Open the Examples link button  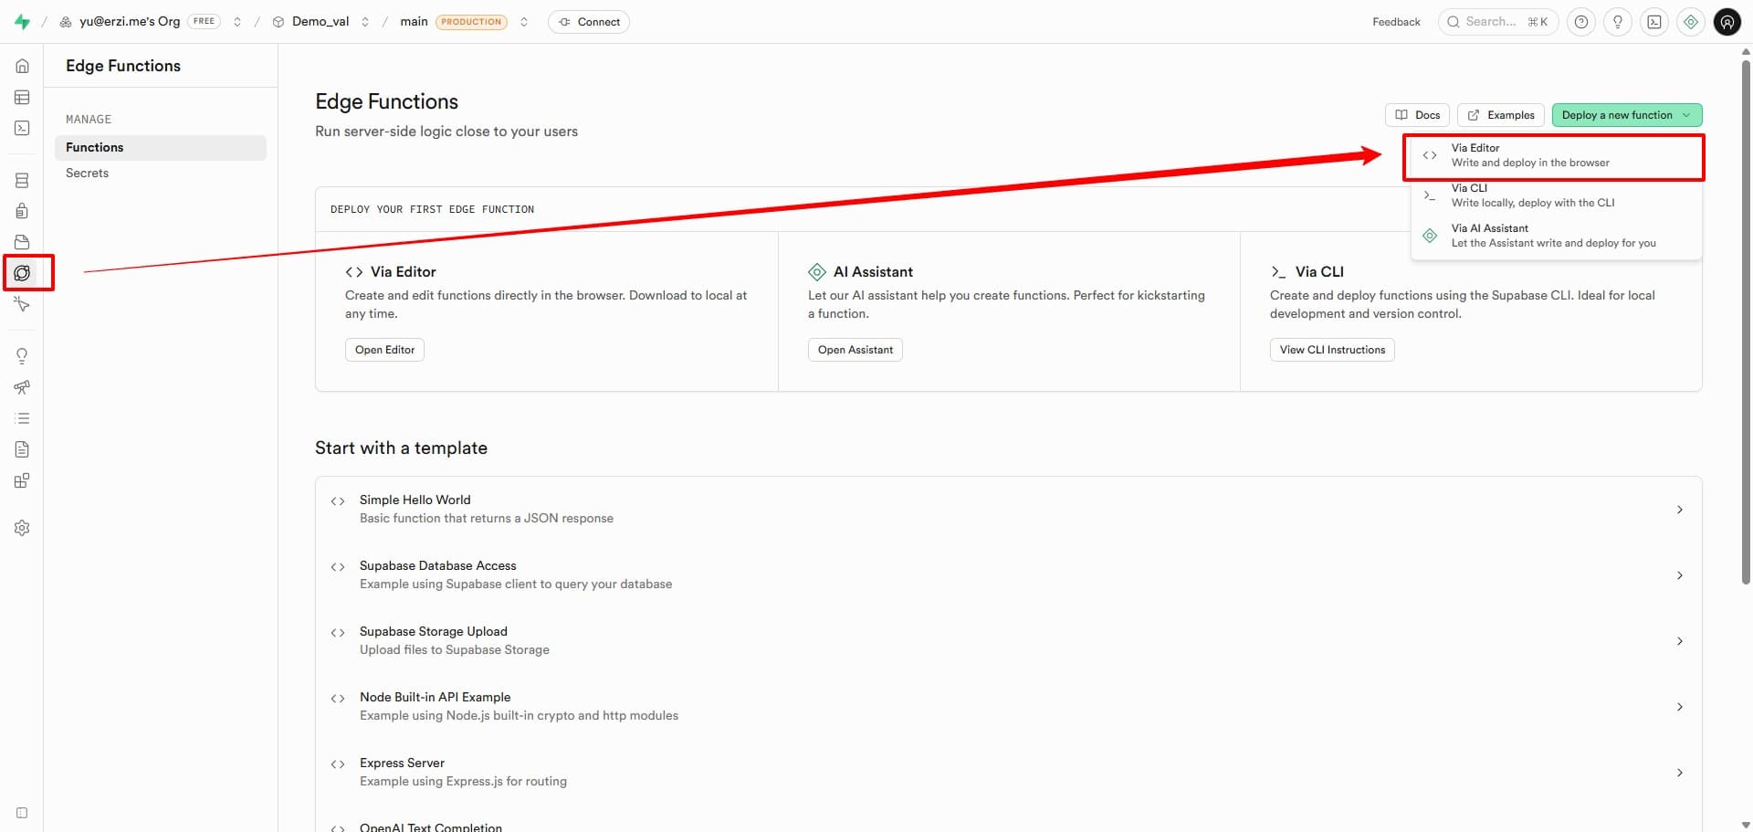point(1501,115)
